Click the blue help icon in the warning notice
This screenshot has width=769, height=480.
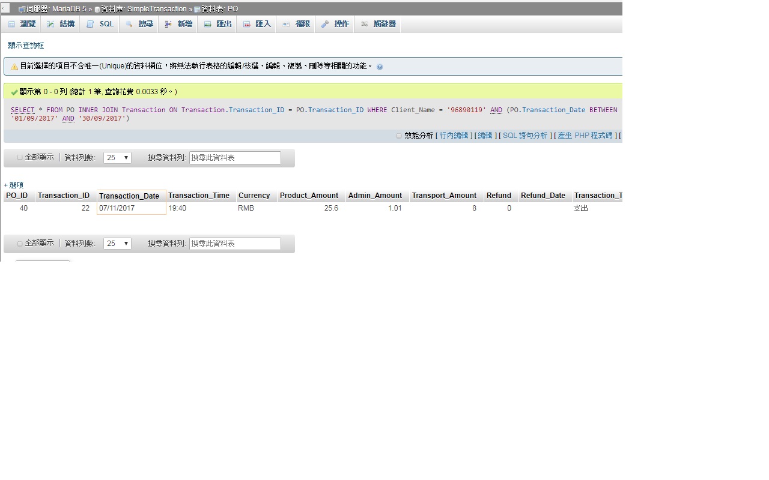pos(380,67)
